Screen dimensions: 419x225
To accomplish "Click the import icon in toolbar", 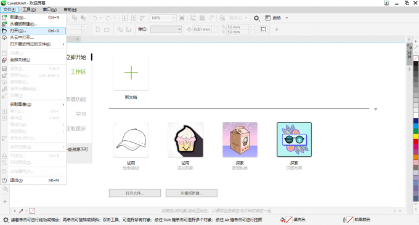I will (x=125, y=18).
